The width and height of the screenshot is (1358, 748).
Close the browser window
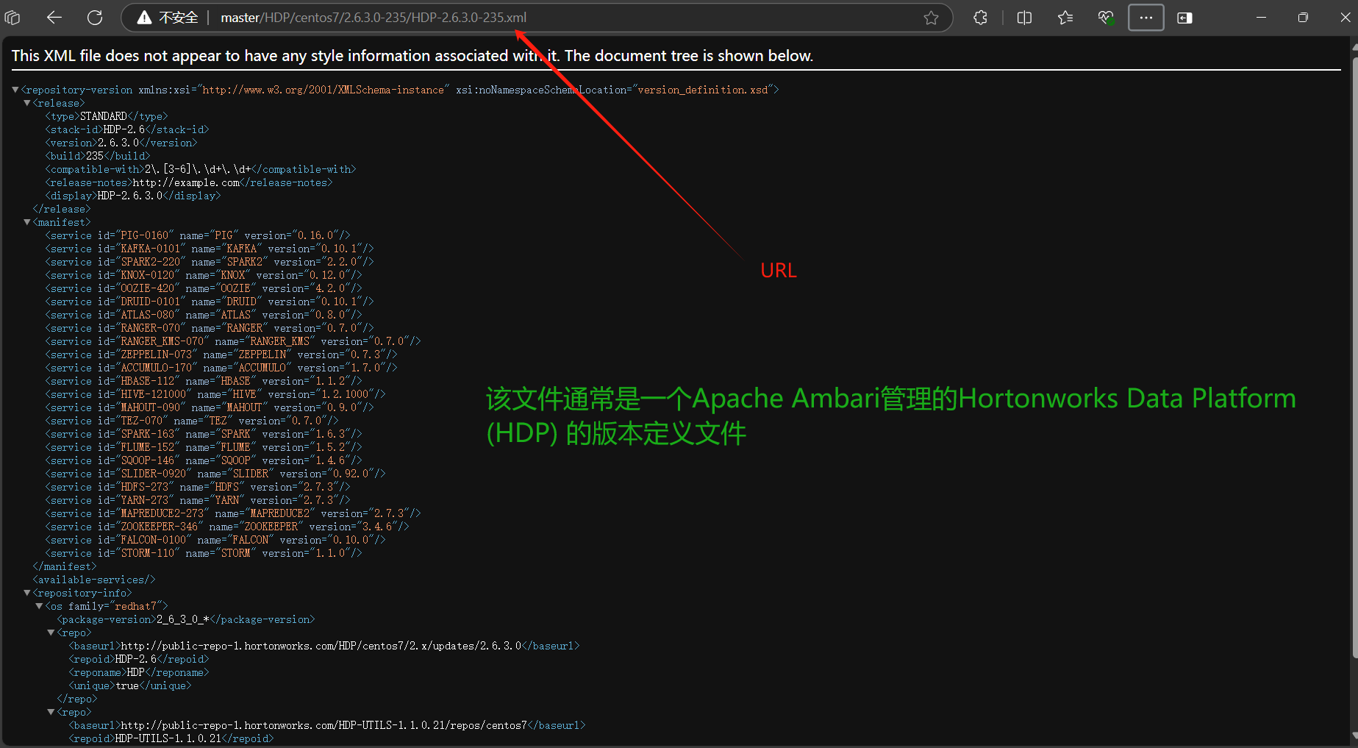click(x=1345, y=18)
